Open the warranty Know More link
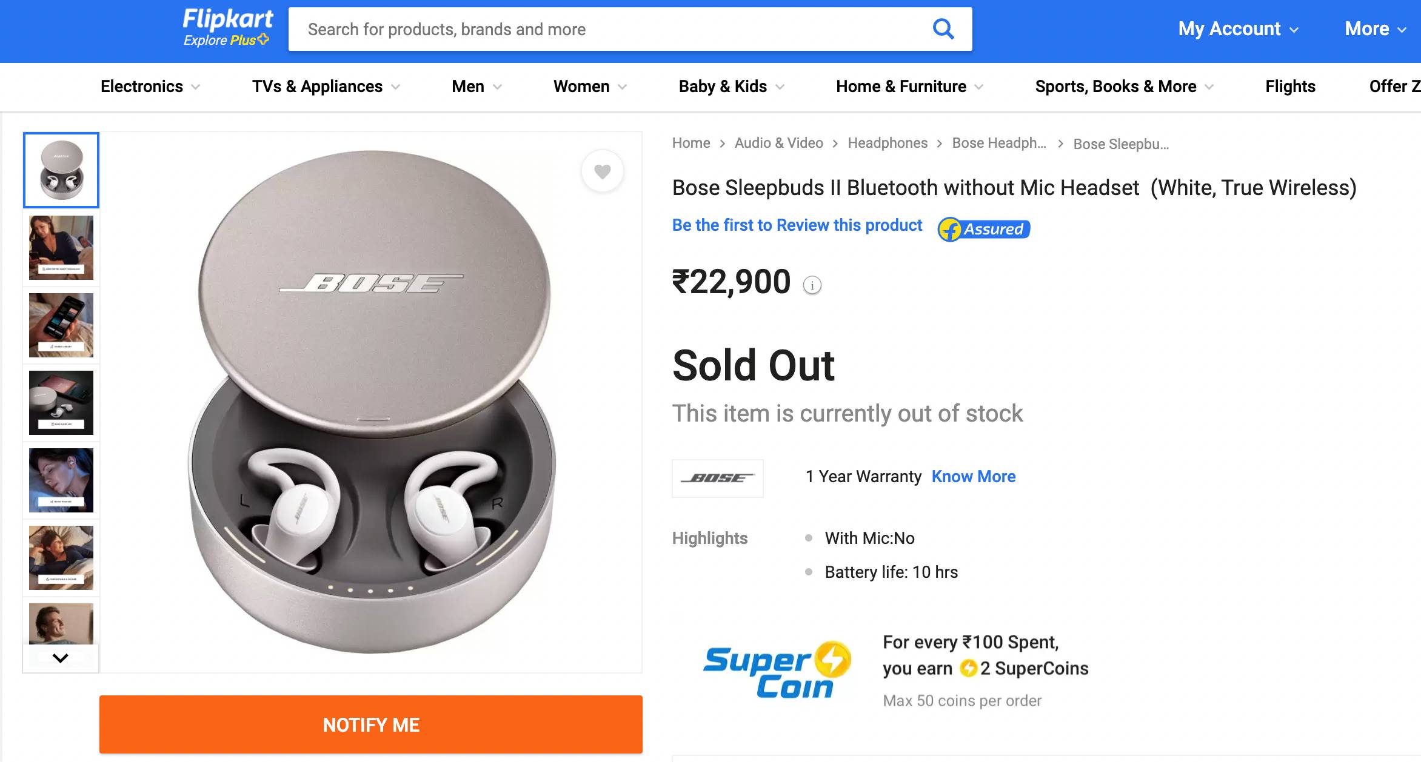The image size is (1421, 762). click(x=973, y=477)
